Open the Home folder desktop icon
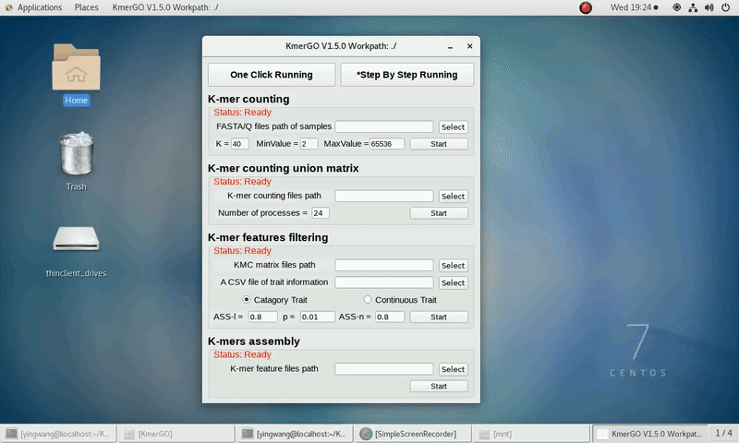This screenshot has height=443, width=739. (x=76, y=75)
